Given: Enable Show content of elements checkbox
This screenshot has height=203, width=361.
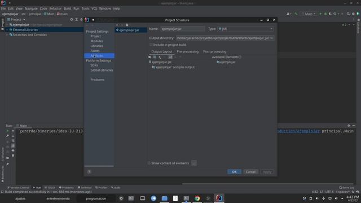Looking at the screenshot, I should (149, 163).
